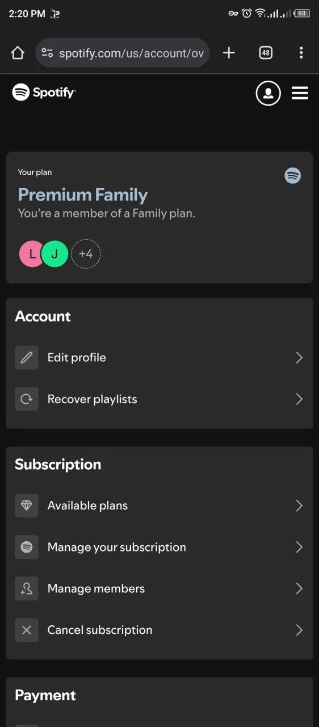Tap the pink L member avatar

[32, 254]
